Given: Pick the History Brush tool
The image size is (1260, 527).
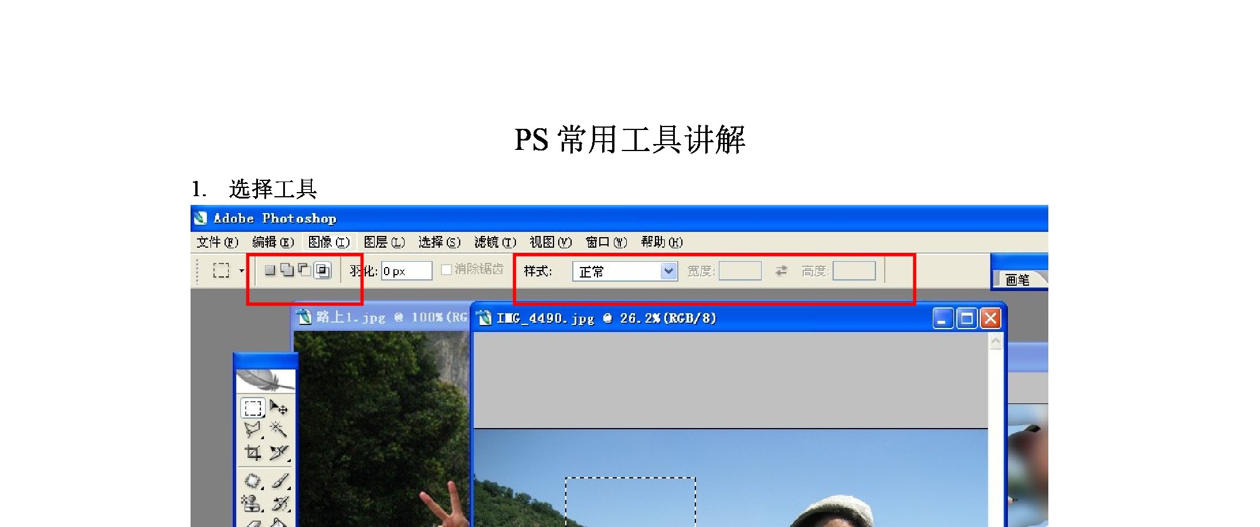Looking at the screenshot, I should (x=280, y=504).
